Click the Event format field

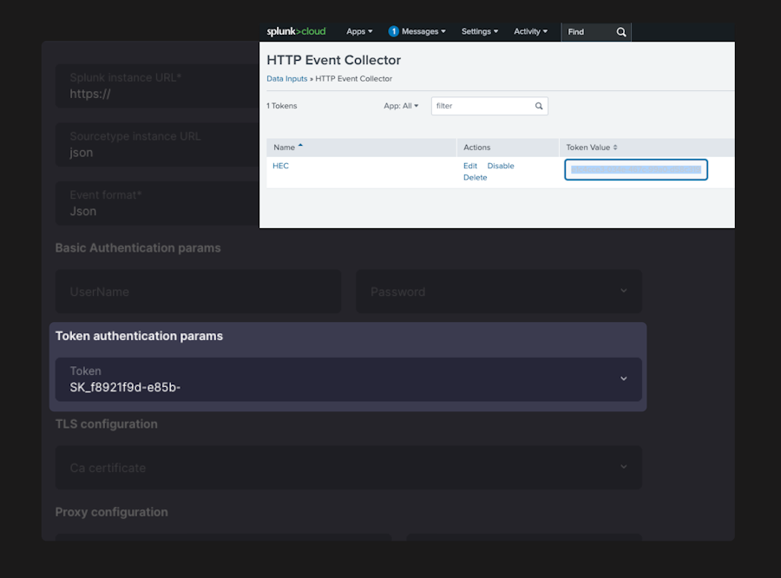click(x=157, y=203)
